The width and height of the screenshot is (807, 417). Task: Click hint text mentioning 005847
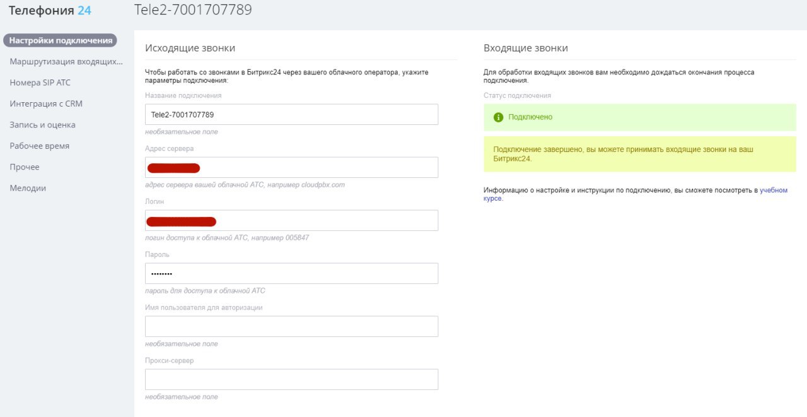pos(227,238)
